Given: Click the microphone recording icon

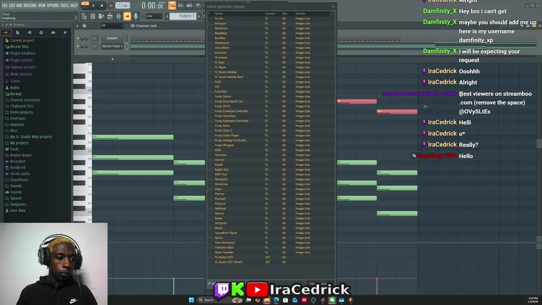Looking at the screenshot, I should click(x=135, y=16).
